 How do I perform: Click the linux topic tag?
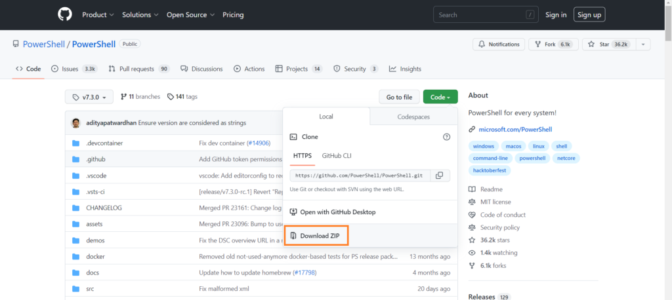coord(539,146)
